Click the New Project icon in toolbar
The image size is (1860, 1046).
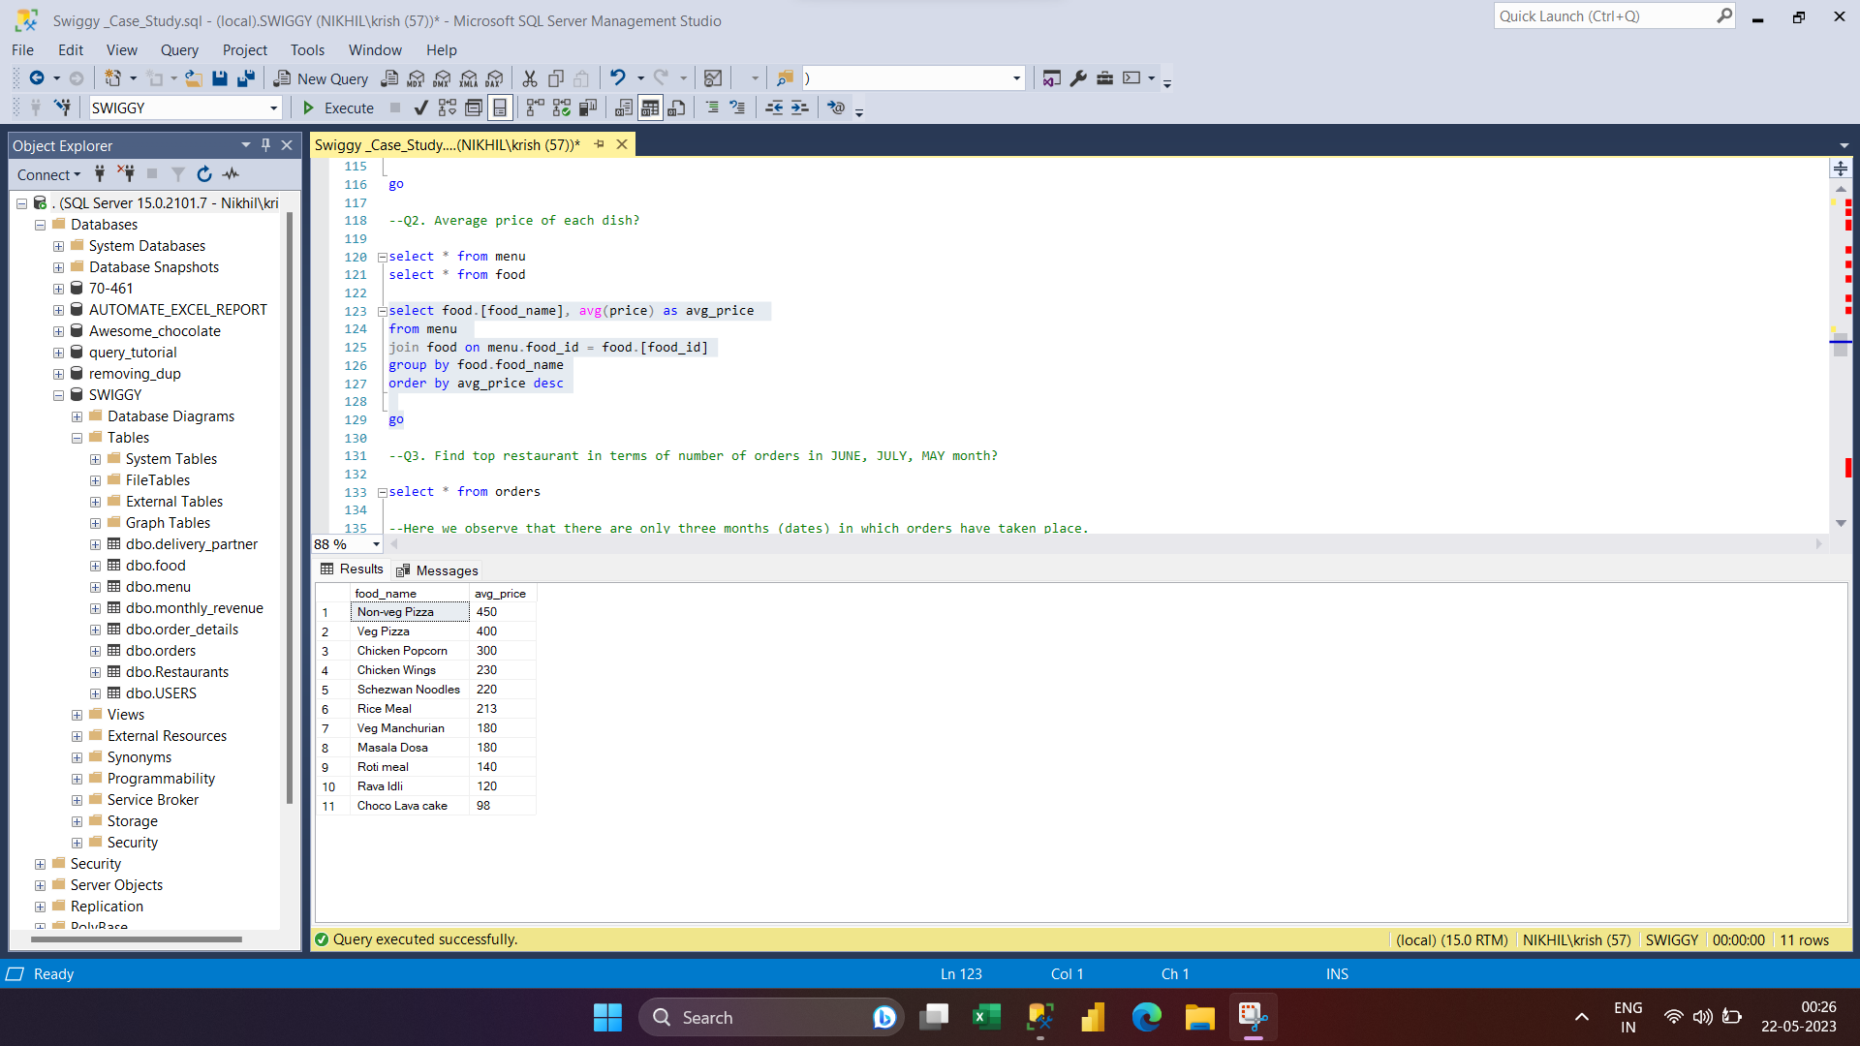(113, 78)
